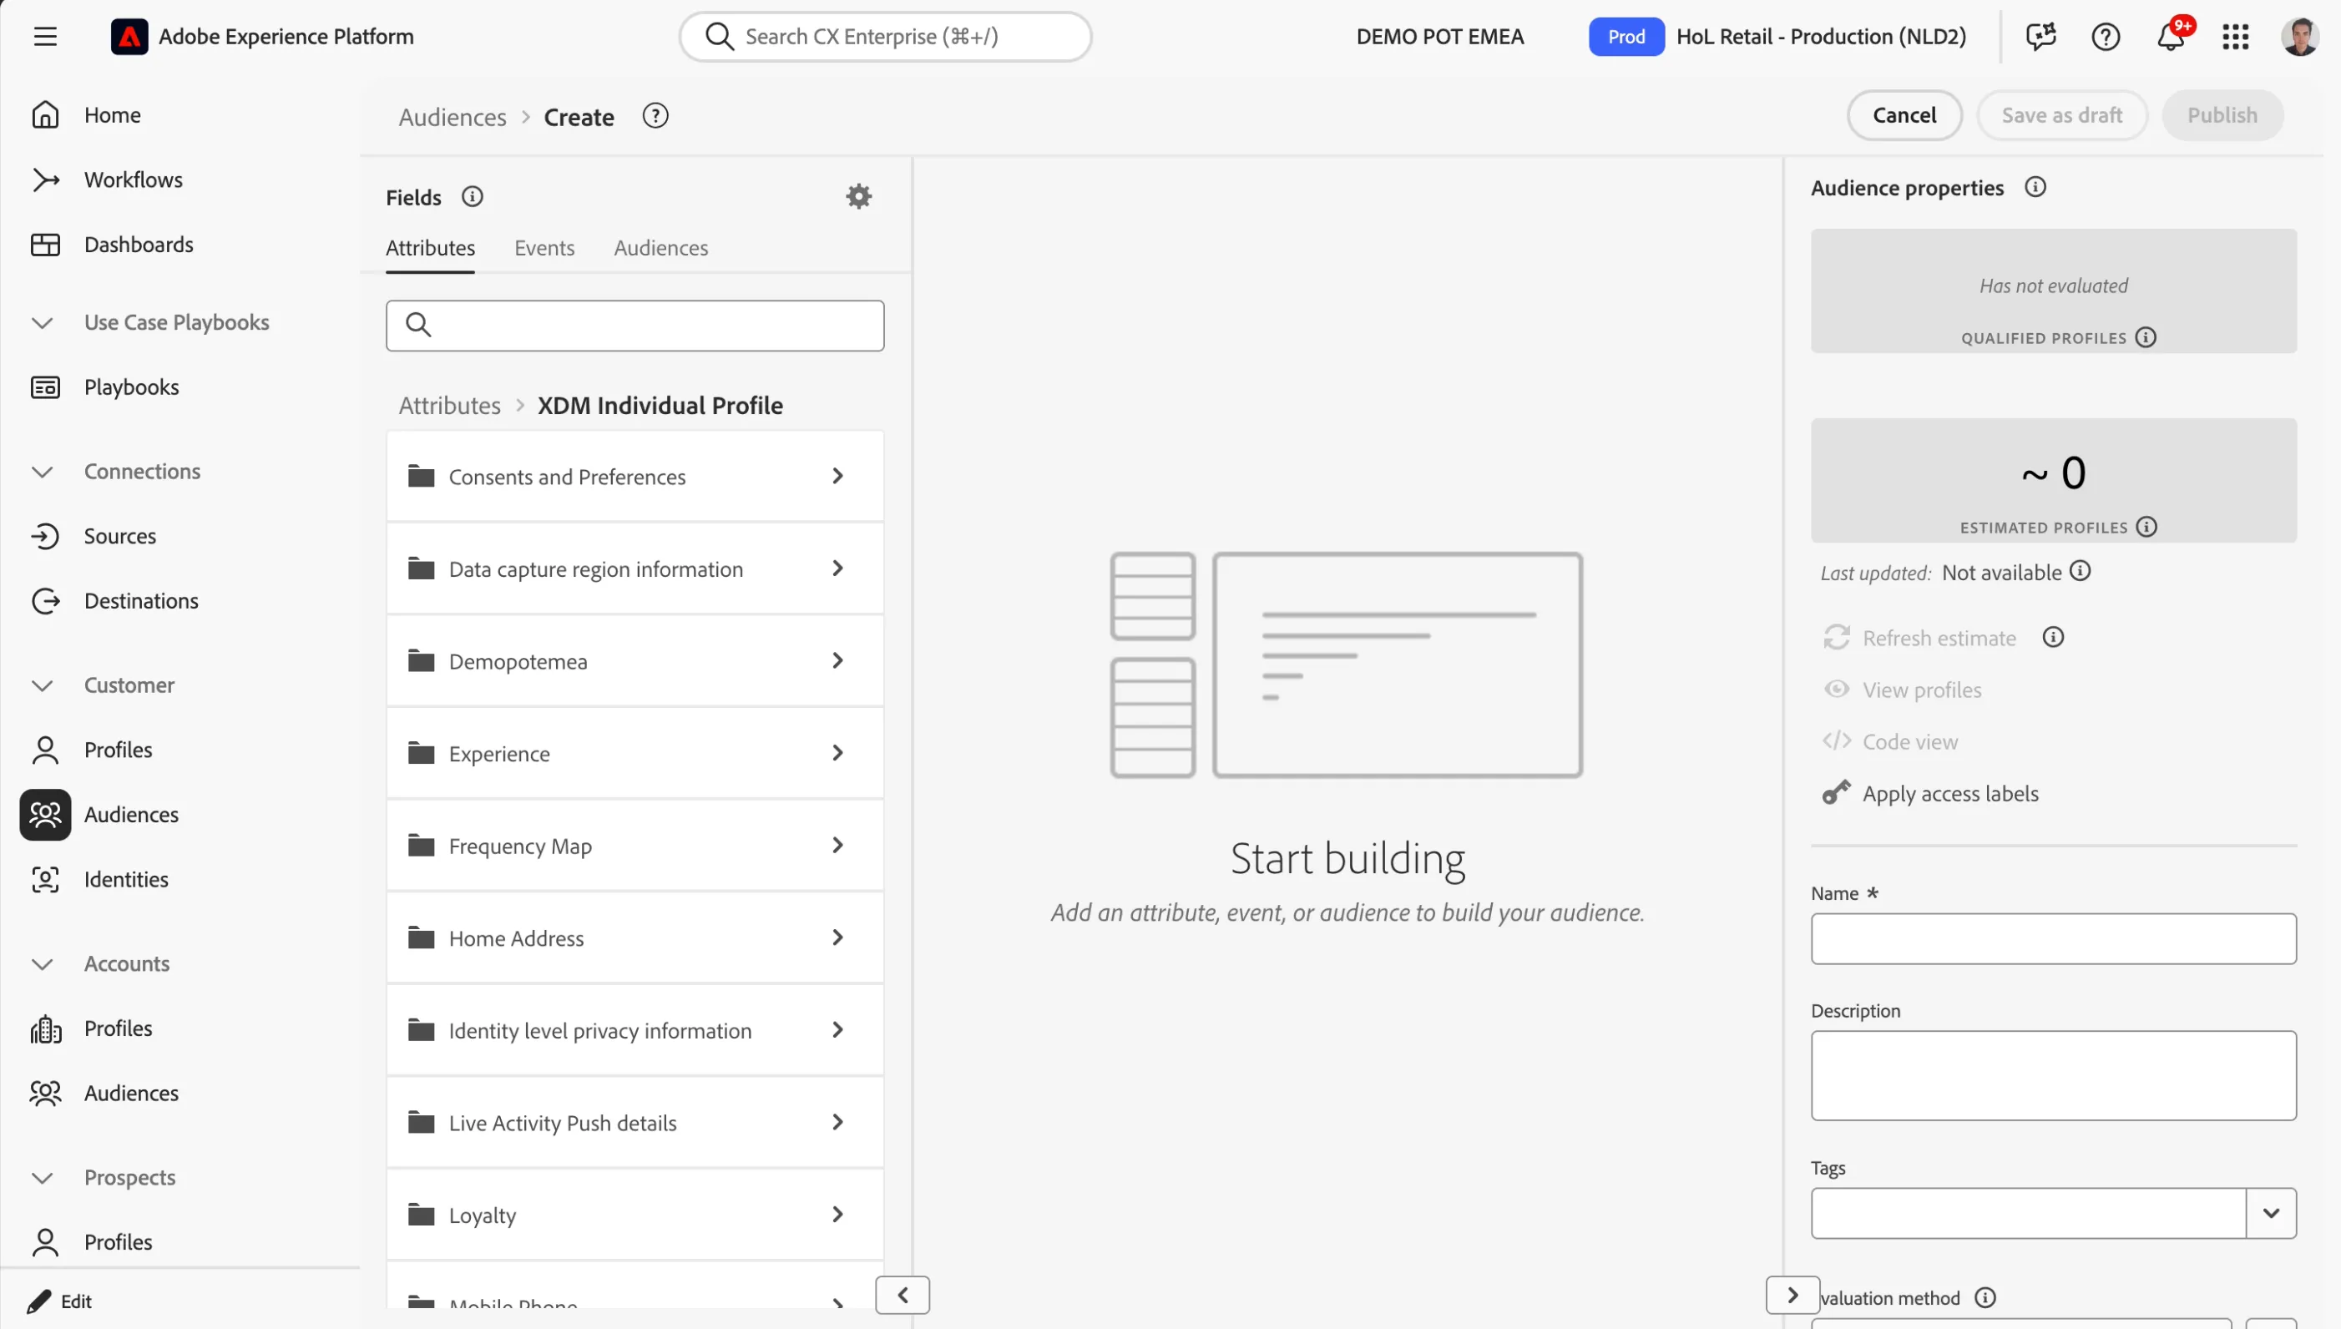Click the info icon beside Evaluation method
2341x1329 pixels.
[1985, 1297]
